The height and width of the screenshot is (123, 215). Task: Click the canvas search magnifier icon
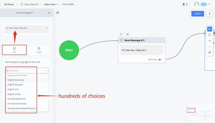209,35
